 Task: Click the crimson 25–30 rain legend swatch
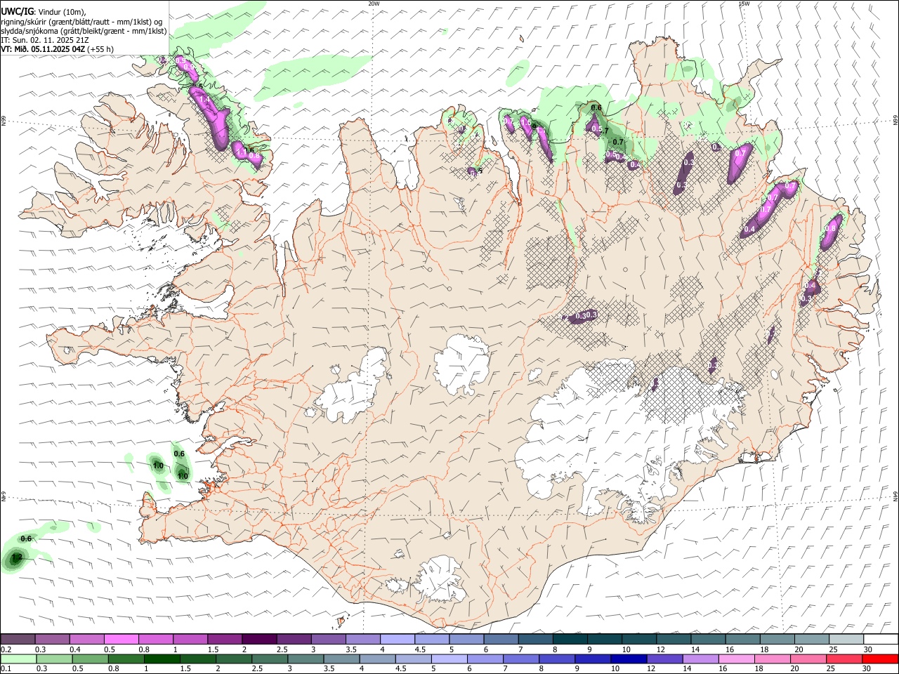pos(844,659)
